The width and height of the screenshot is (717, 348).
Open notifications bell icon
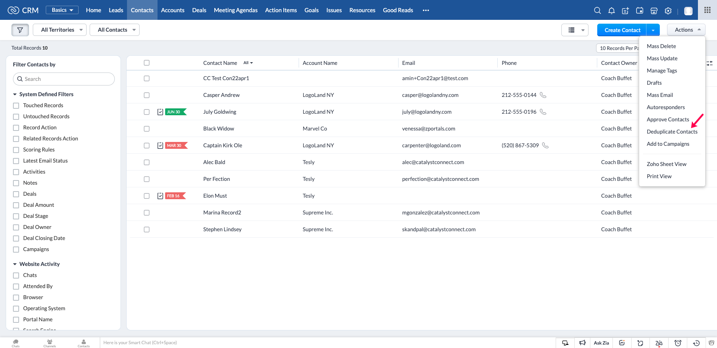(611, 11)
